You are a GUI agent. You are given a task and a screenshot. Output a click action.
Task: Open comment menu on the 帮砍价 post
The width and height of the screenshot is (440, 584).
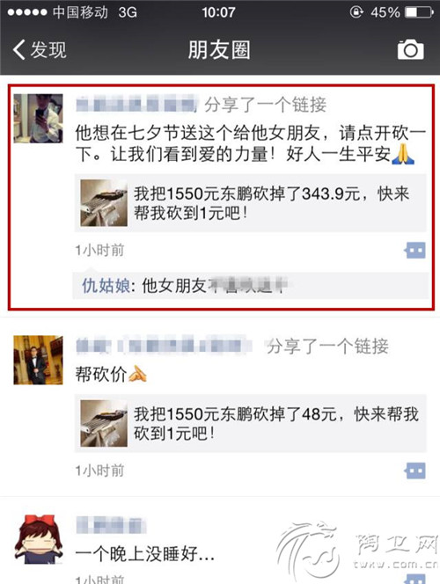click(415, 471)
